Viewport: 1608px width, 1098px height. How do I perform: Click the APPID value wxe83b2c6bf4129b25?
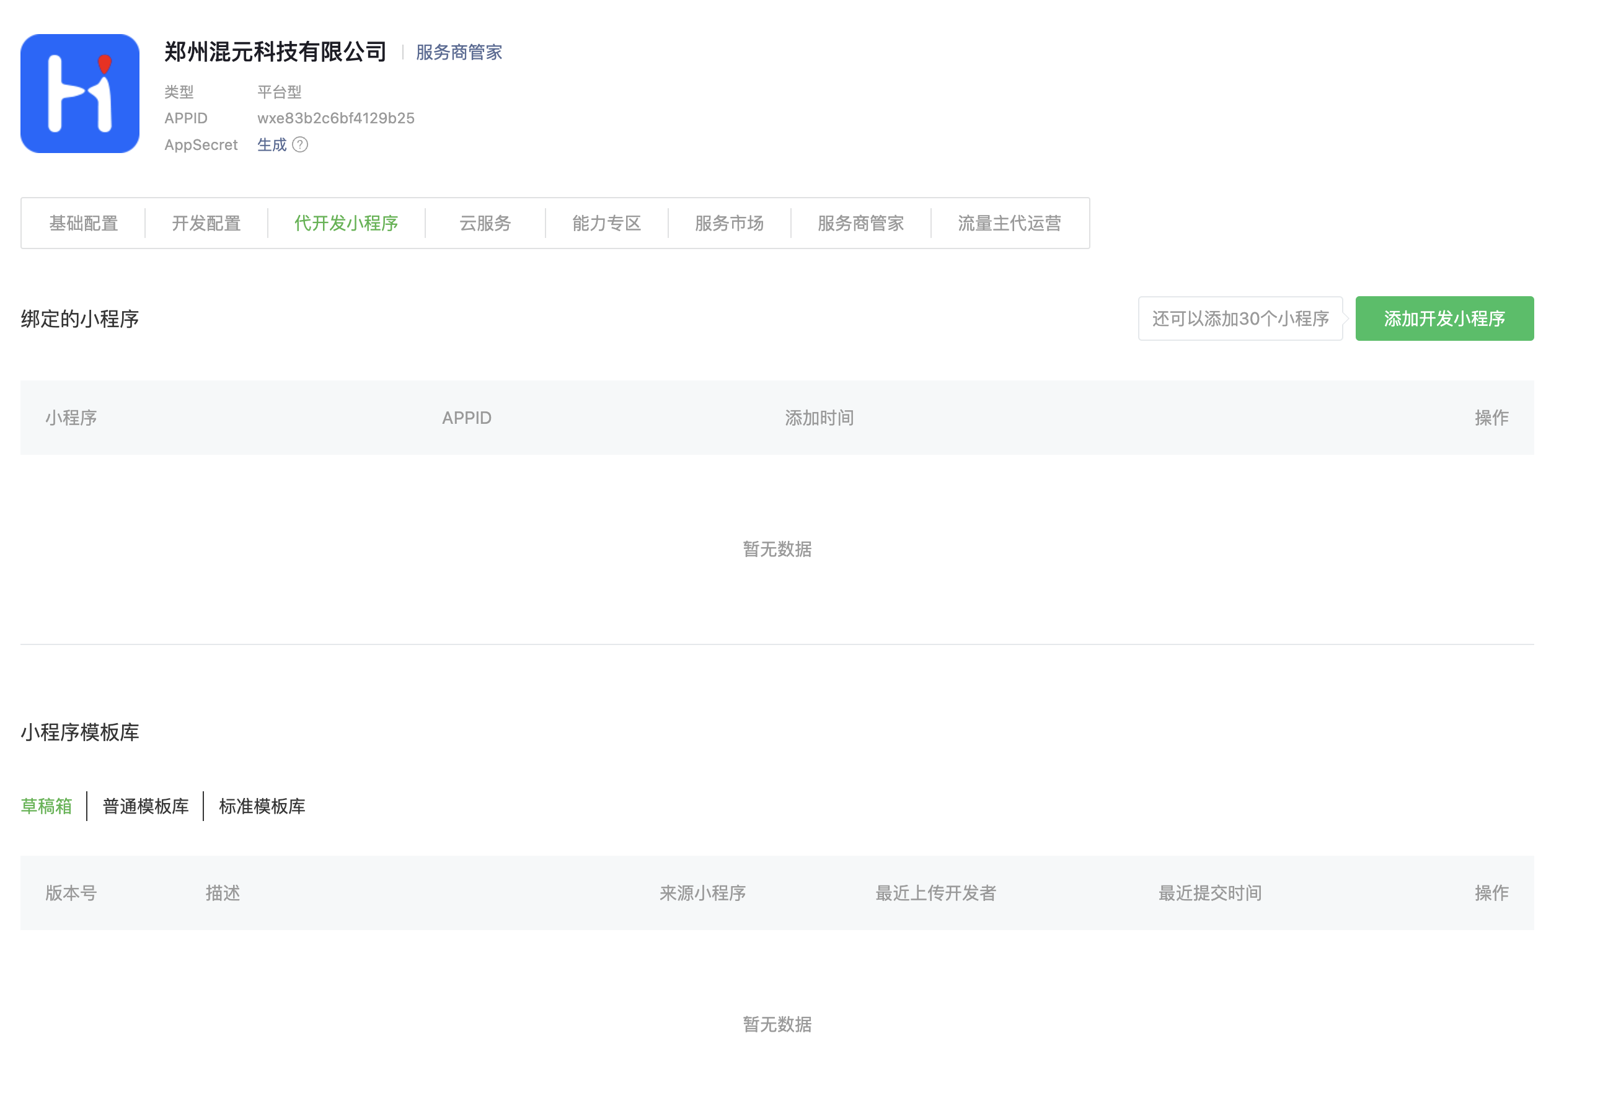click(x=335, y=118)
